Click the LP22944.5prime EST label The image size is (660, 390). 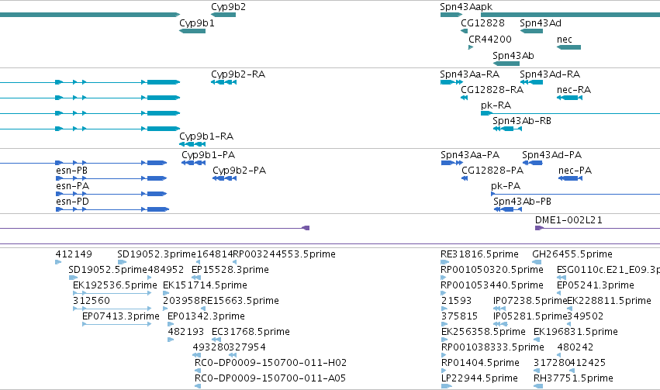(479, 378)
